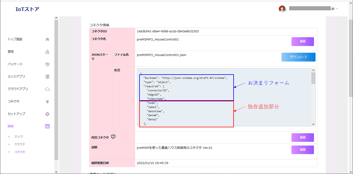Click the code icon beside 開発
This screenshot has height=174, width=353.
tap(47, 126)
